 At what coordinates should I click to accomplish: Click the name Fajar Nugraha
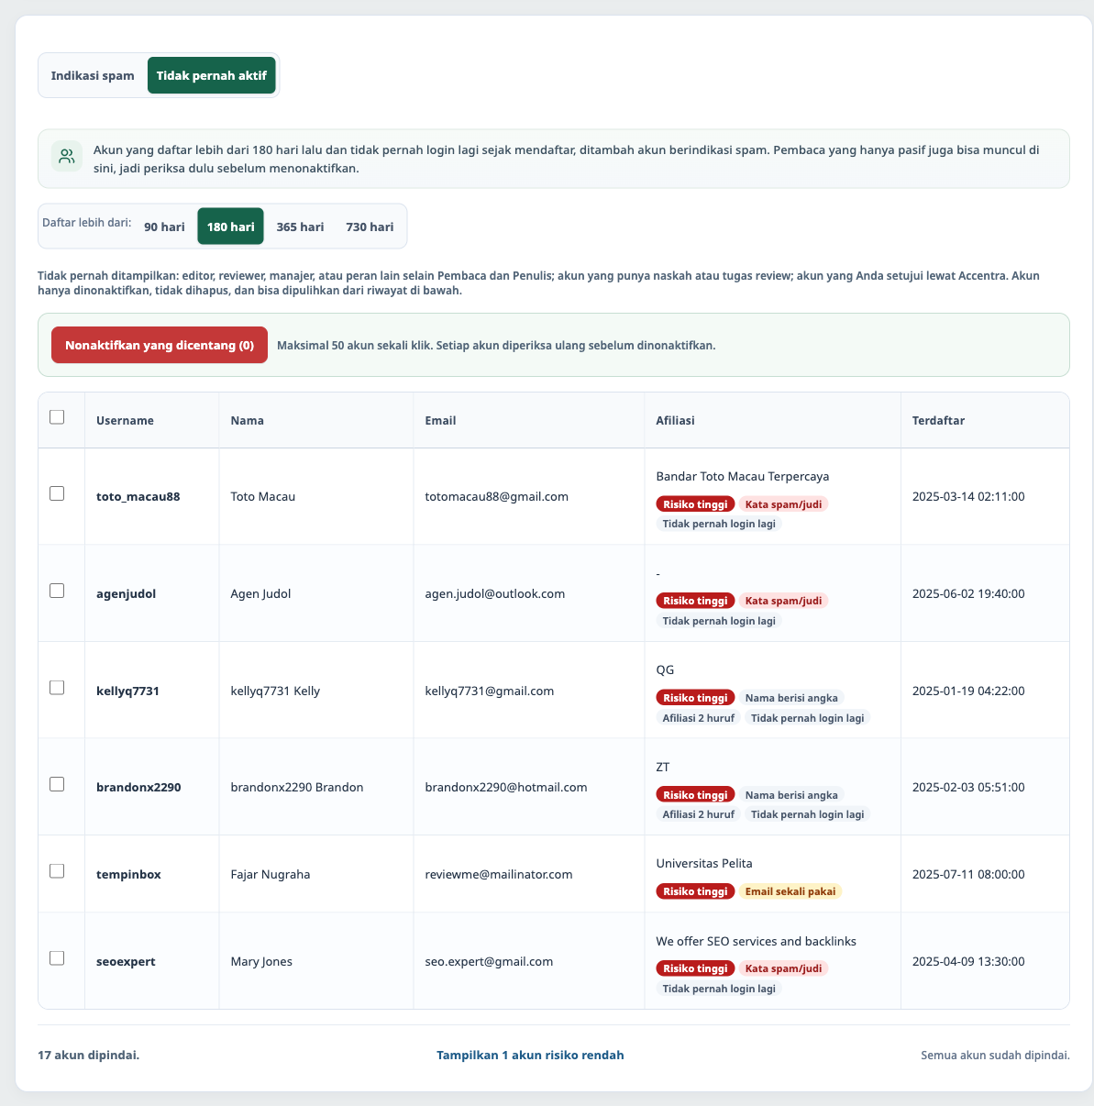[x=271, y=874]
